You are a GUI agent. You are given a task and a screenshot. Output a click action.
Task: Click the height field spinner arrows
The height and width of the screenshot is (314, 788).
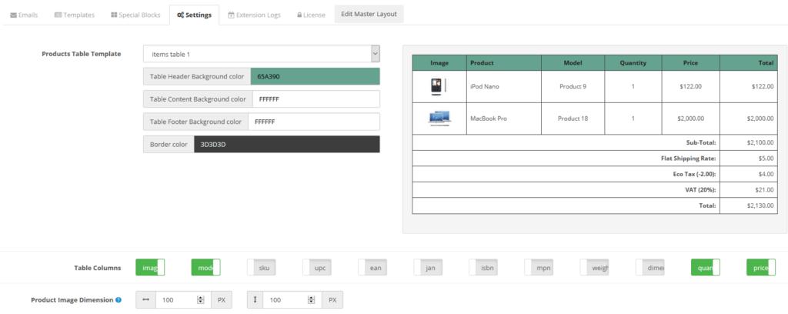pyautogui.click(x=311, y=300)
